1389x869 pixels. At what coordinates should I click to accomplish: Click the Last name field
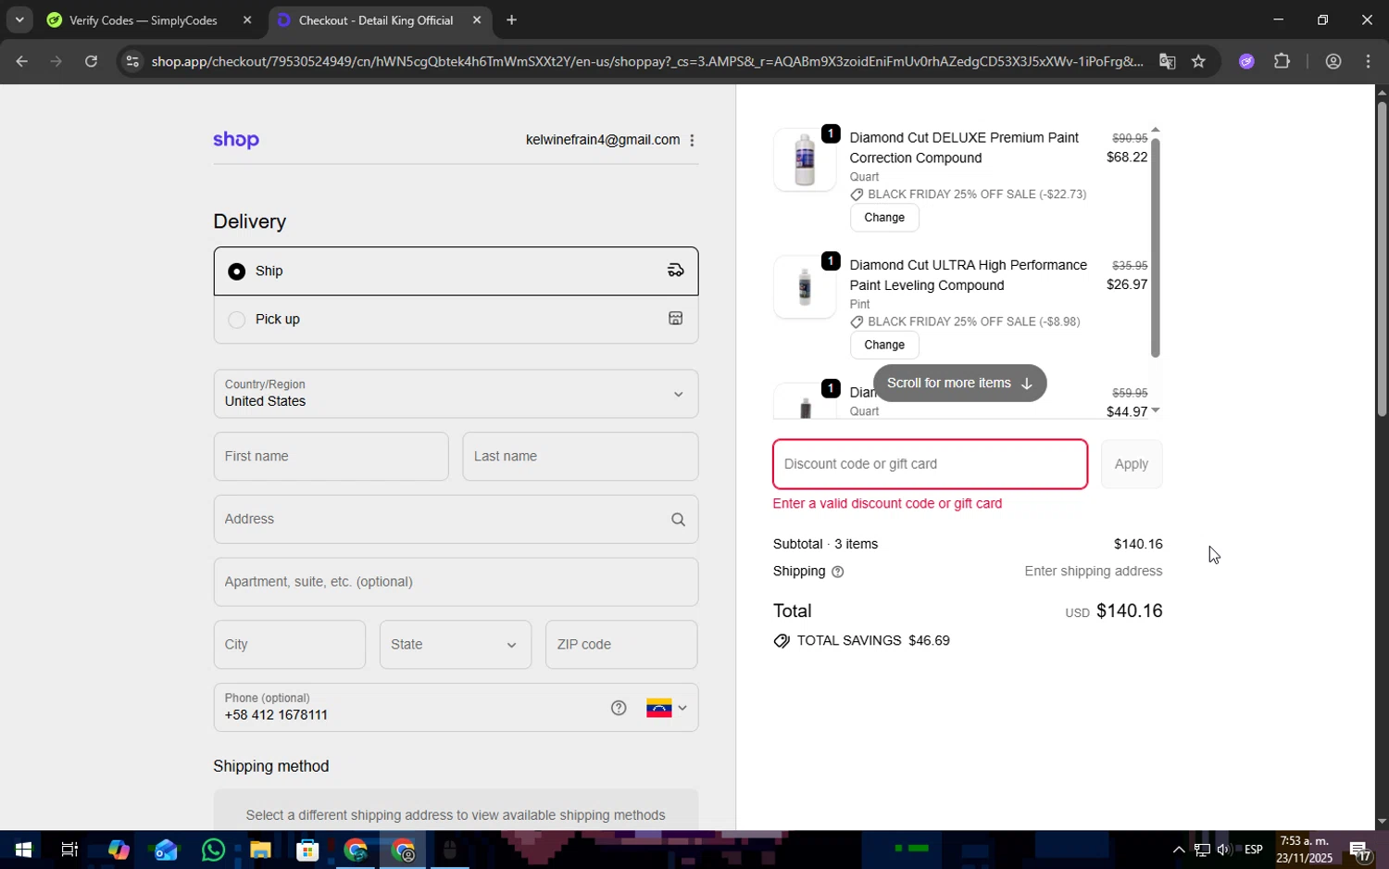tap(581, 457)
